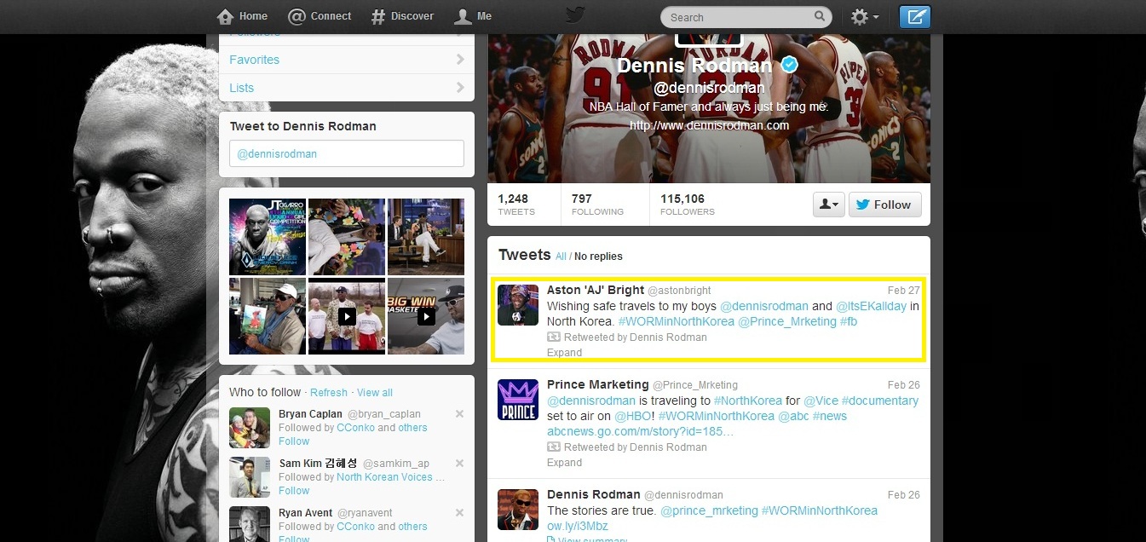View the 1,248 tweets count
Image resolution: width=1146 pixels, height=542 pixels.
(x=516, y=205)
